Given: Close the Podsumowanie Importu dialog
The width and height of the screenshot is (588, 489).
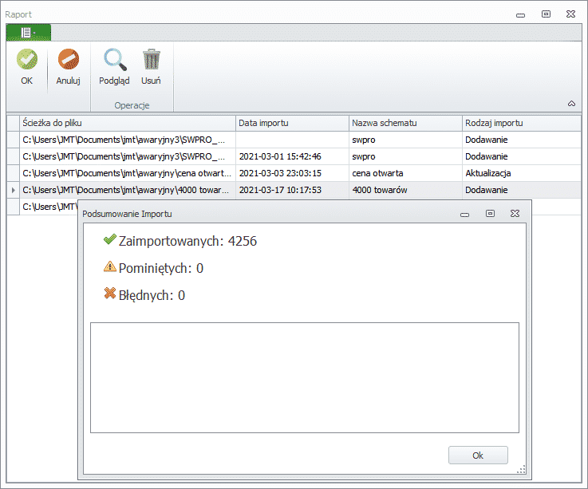Looking at the screenshot, I should 515,213.
